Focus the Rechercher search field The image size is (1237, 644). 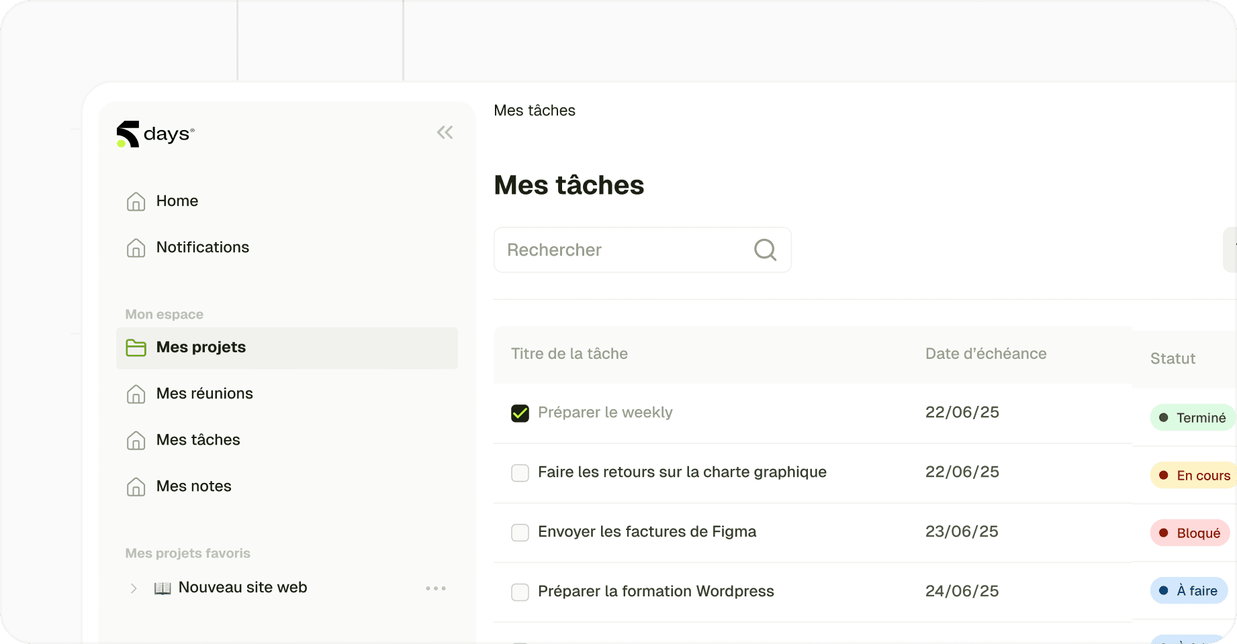pyautogui.click(x=643, y=250)
